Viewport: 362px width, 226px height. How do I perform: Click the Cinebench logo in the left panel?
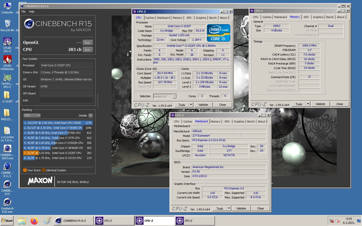(29, 24)
